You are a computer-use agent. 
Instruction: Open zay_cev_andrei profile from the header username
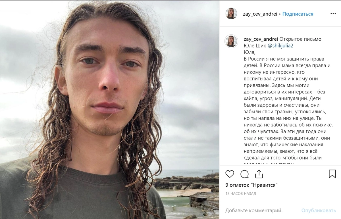pos(260,14)
